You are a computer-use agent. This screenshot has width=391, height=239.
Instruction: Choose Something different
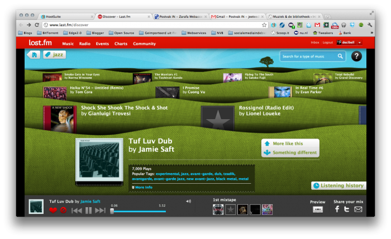click(x=290, y=152)
